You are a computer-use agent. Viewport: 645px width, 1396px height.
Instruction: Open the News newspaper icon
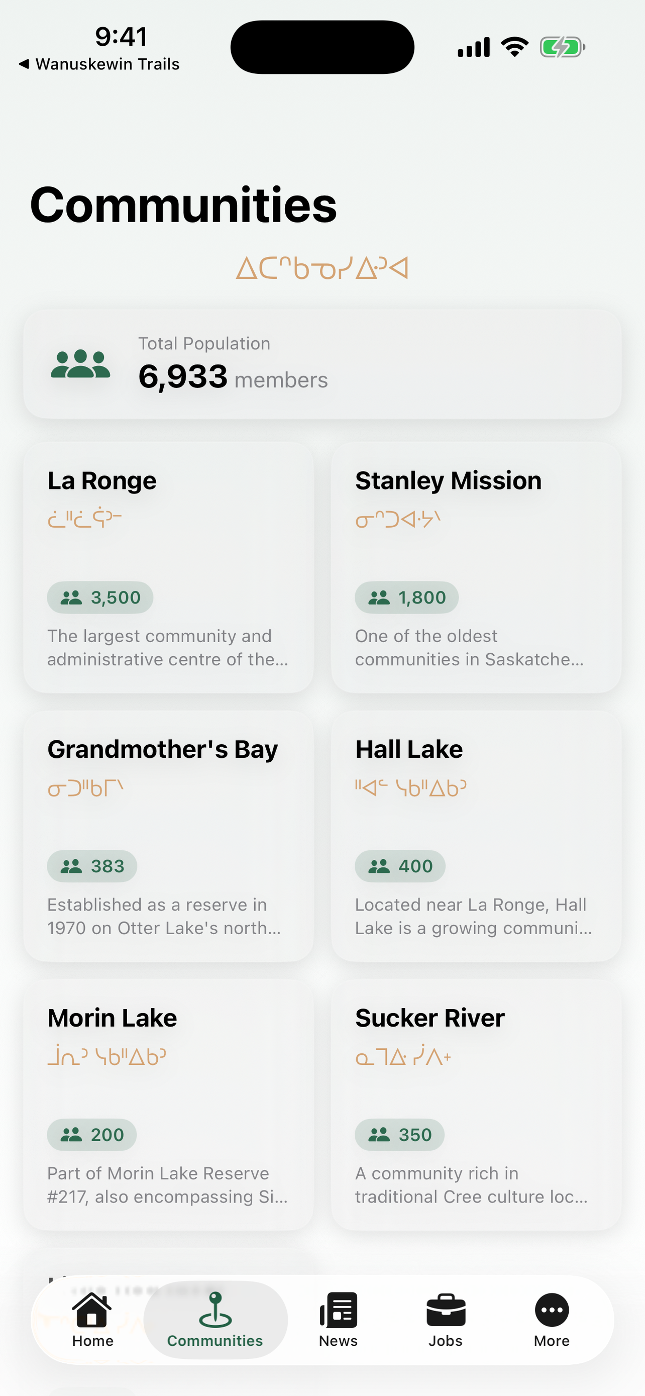click(x=339, y=1310)
